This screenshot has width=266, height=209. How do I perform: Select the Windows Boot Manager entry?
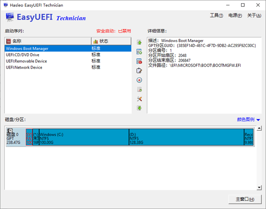coord(27,49)
